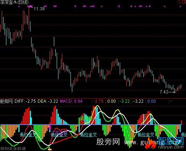Select the 深深宝A (日线) chart title

click(x=15, y=2)
